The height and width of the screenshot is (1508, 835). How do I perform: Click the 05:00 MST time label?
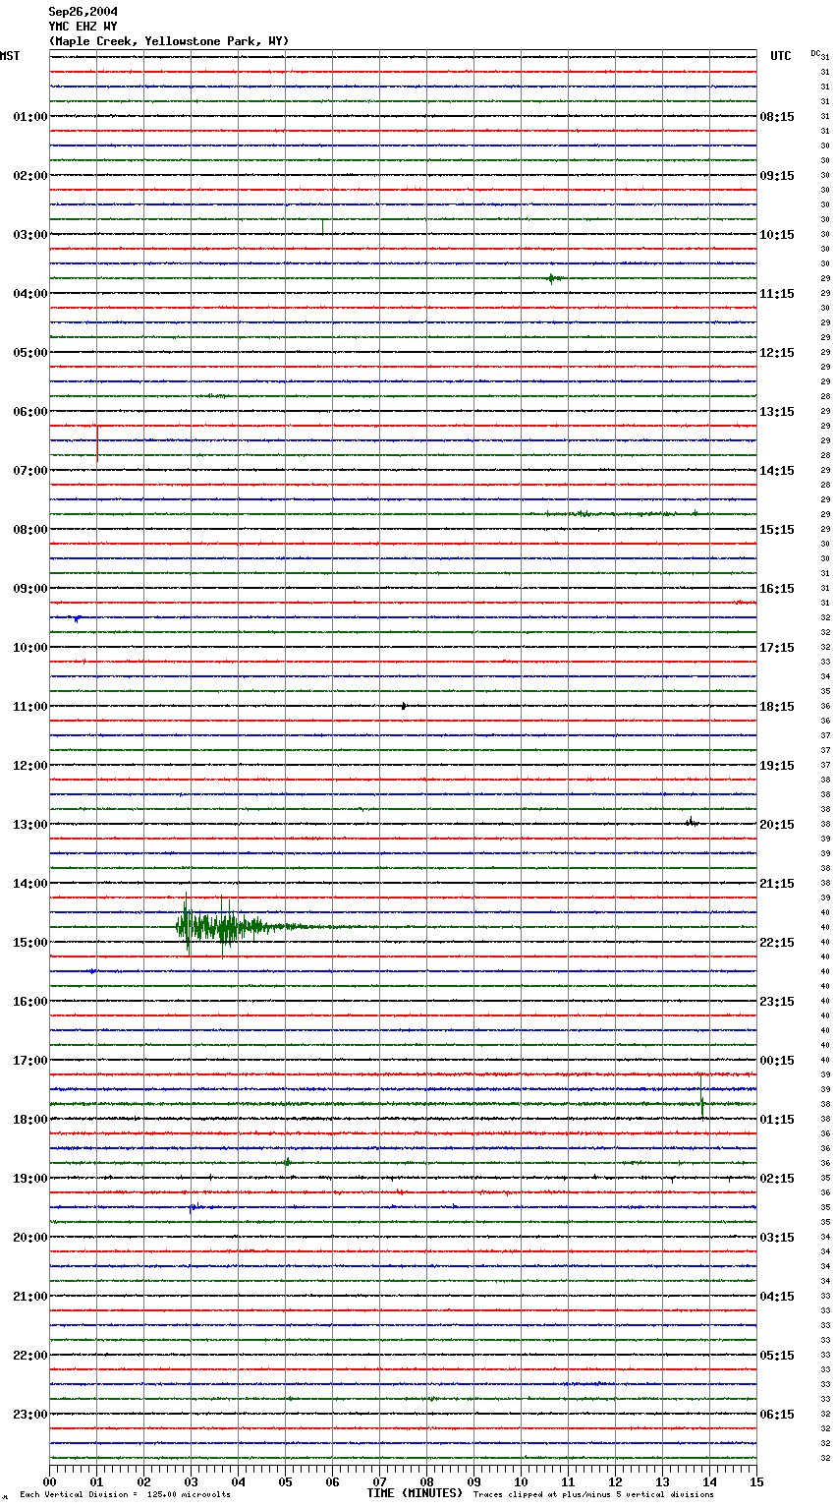click(30, 353)
